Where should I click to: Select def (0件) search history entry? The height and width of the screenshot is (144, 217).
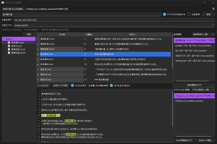pos(194,50)
